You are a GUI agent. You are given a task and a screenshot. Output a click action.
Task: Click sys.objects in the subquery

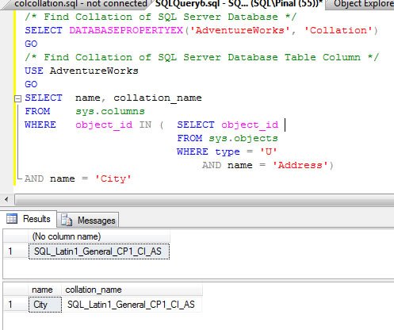tap(243, 138)
